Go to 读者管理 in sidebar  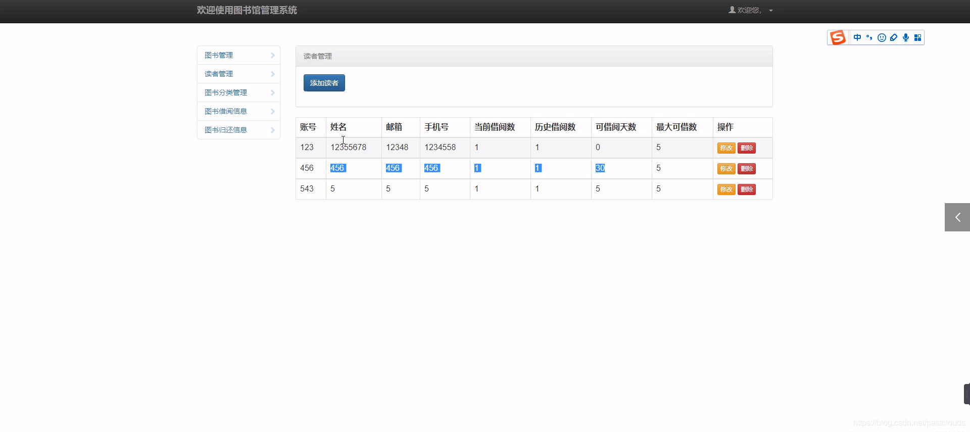238,74
